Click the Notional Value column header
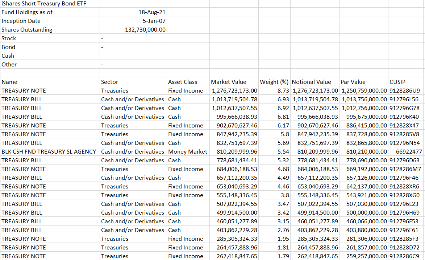Image resolution: width=425 pixels, height=260 pixels. pyautogui.click(x=316, y=82)
